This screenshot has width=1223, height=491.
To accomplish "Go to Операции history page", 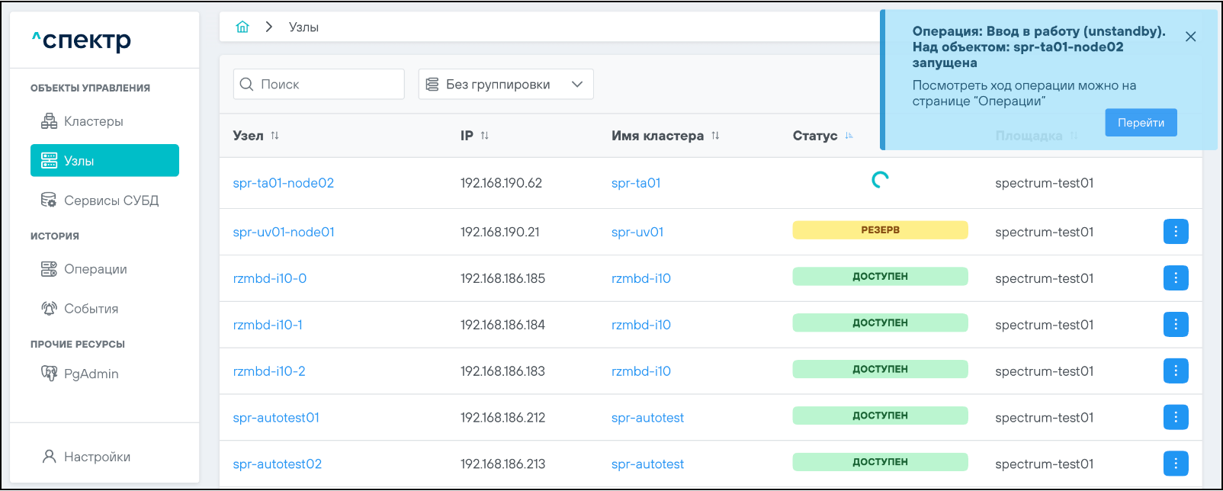I will point(95,269).
